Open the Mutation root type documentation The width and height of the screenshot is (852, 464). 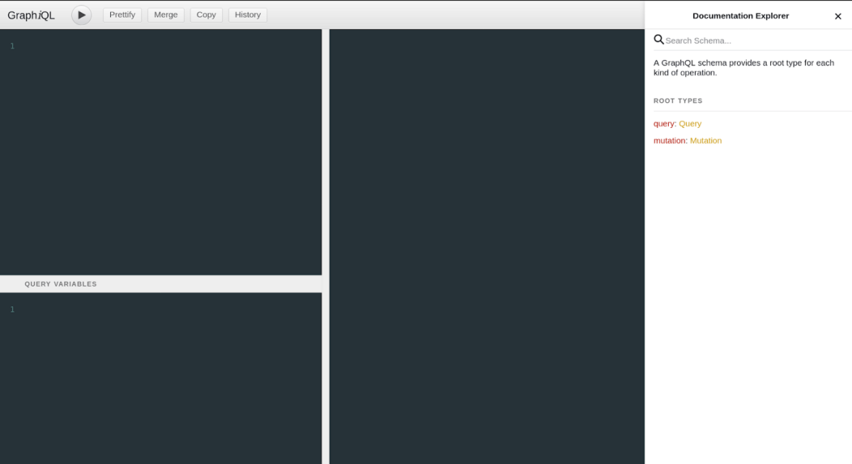(706, 140)
